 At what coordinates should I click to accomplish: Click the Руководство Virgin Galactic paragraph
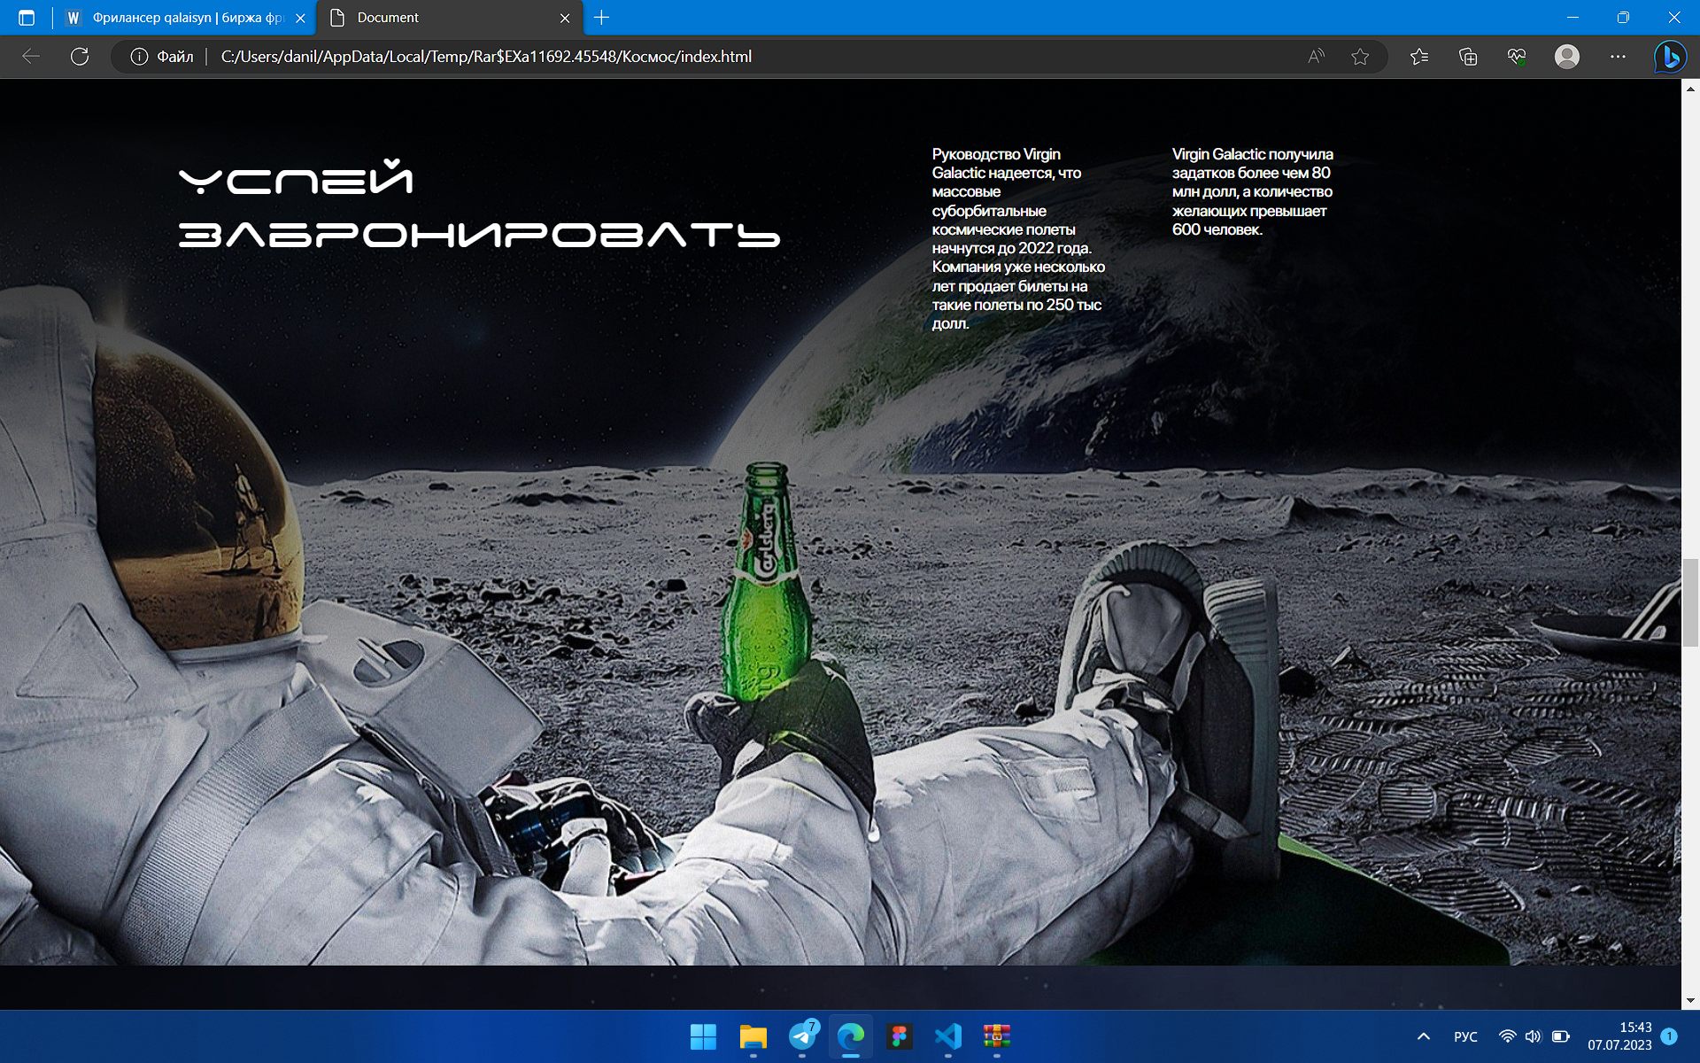point(1018,239)
